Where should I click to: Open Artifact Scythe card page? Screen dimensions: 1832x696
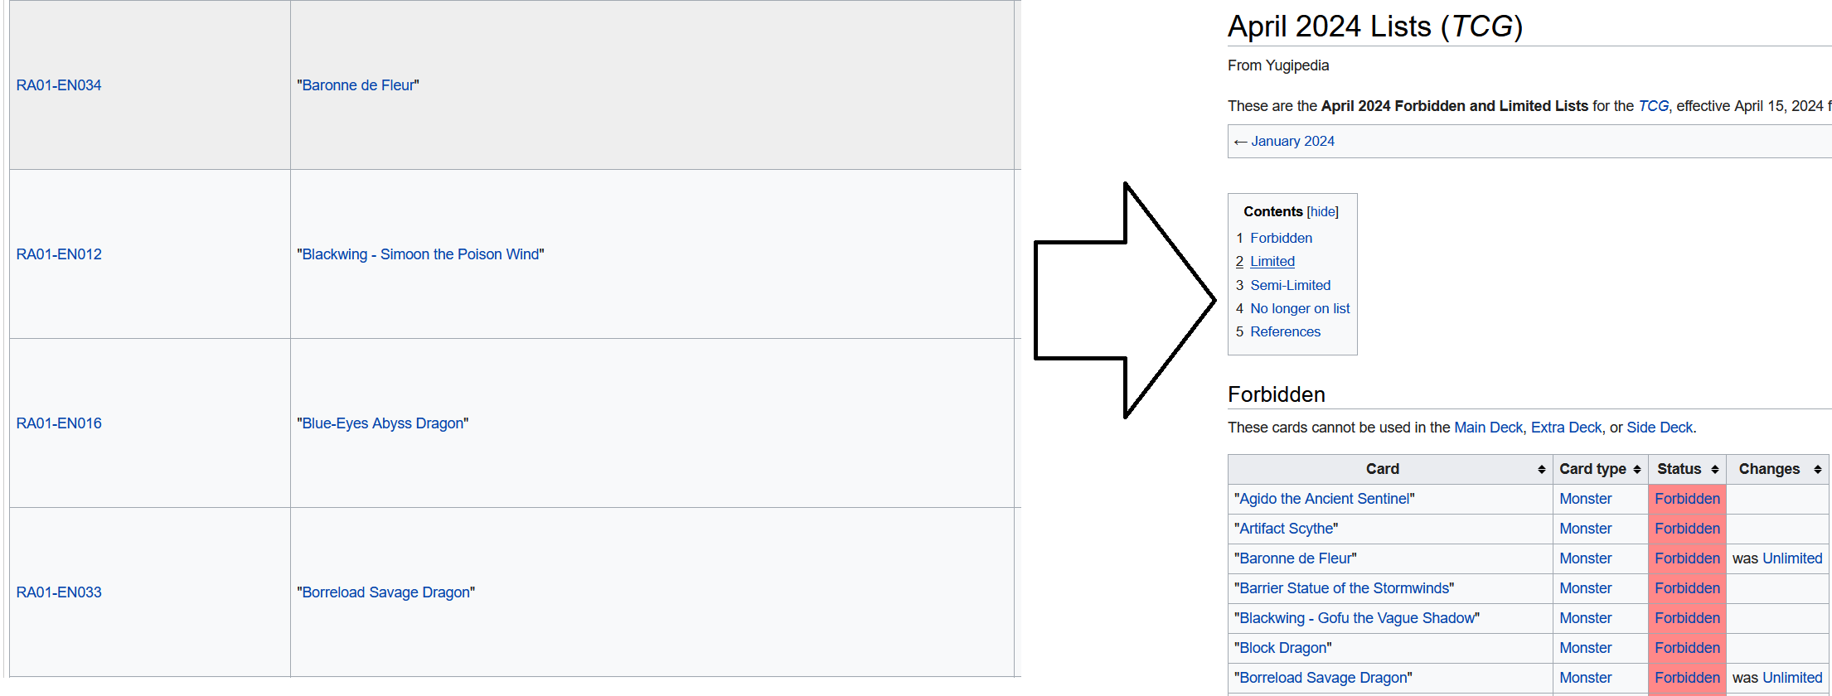[x=1287, y=529]
